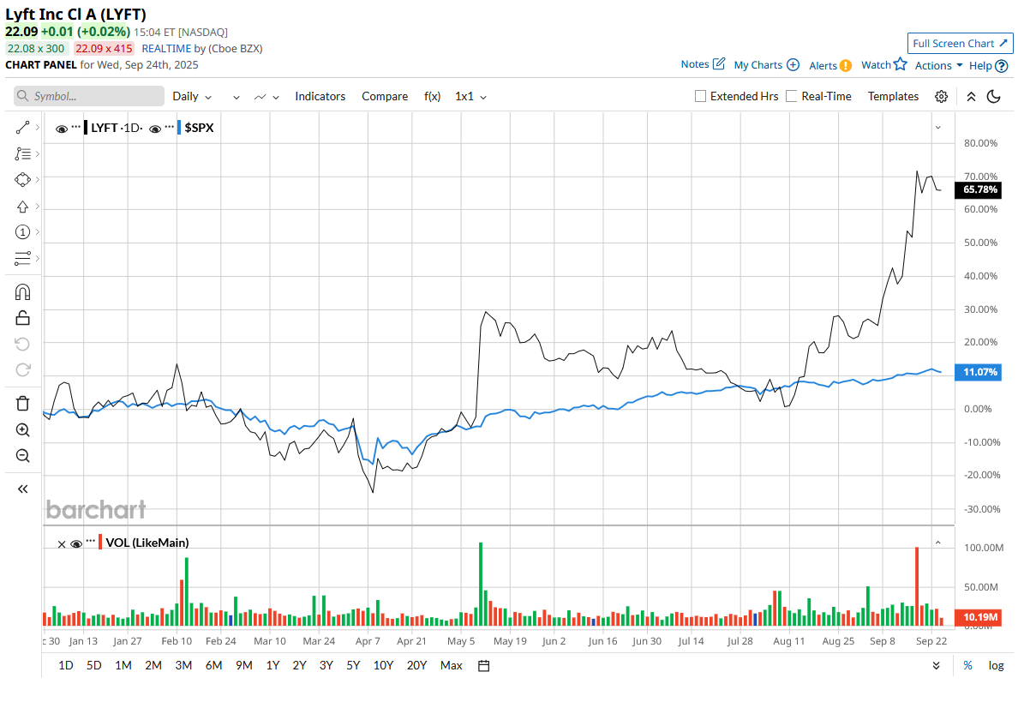The image size is (1030, 720).
Task: Open the date range calendar picker
Action: click(483, 665)
